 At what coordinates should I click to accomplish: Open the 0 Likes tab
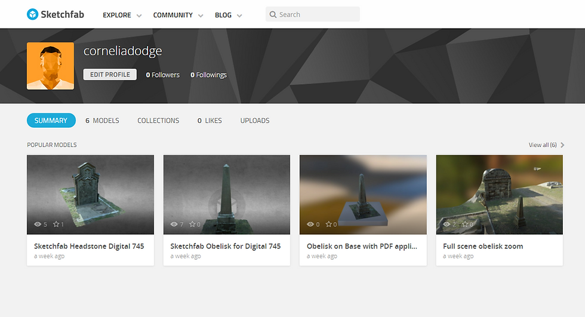tap(210, 121)
